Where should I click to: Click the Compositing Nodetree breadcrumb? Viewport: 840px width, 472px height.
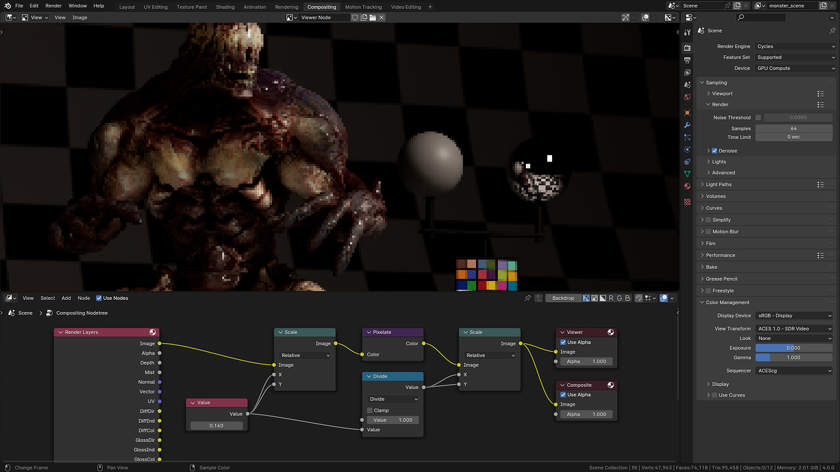point(82,313)
